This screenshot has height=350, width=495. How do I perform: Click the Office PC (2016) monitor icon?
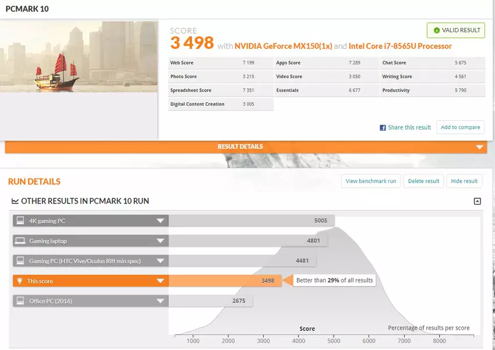(x=20, y=301)
